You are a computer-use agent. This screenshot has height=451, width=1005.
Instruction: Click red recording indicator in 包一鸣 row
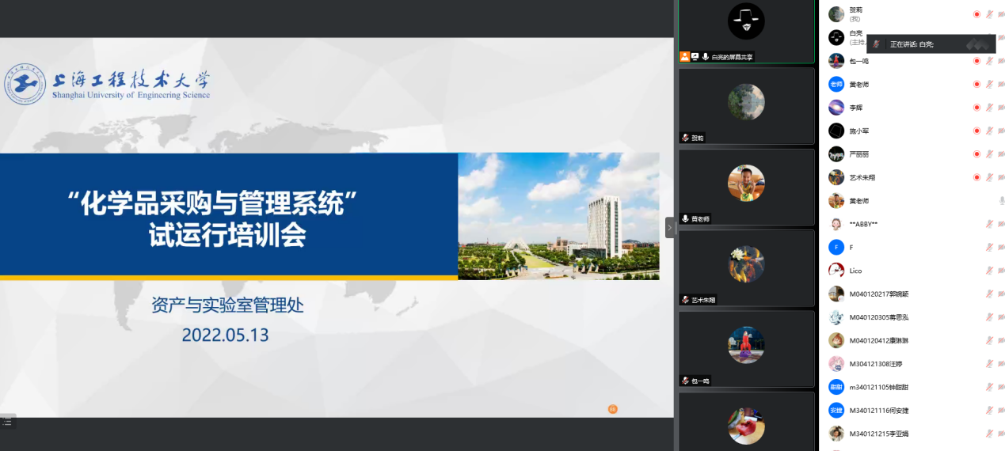tap(976, 61)
